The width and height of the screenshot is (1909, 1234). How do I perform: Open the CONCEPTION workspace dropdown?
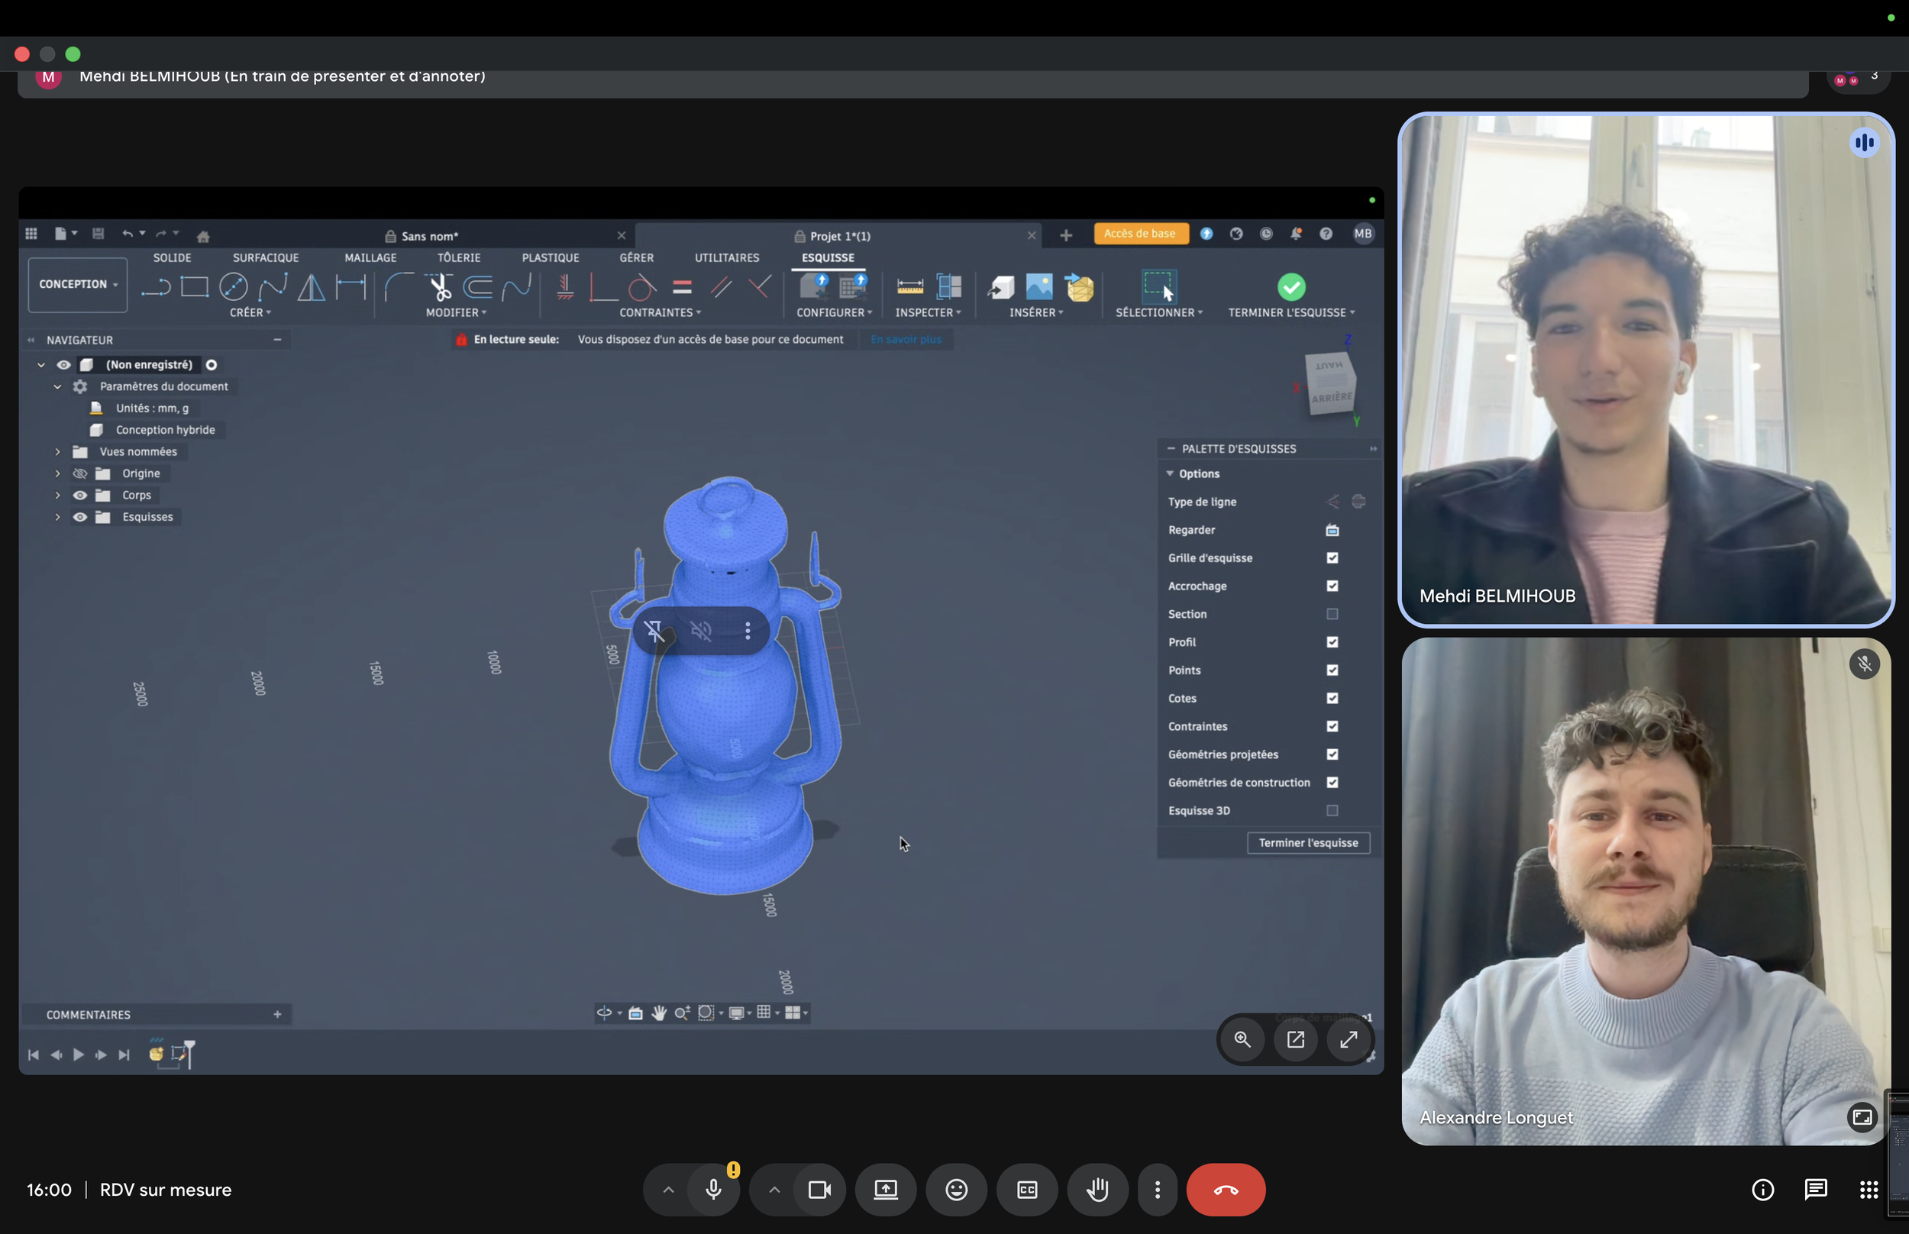tap(78, 285)
